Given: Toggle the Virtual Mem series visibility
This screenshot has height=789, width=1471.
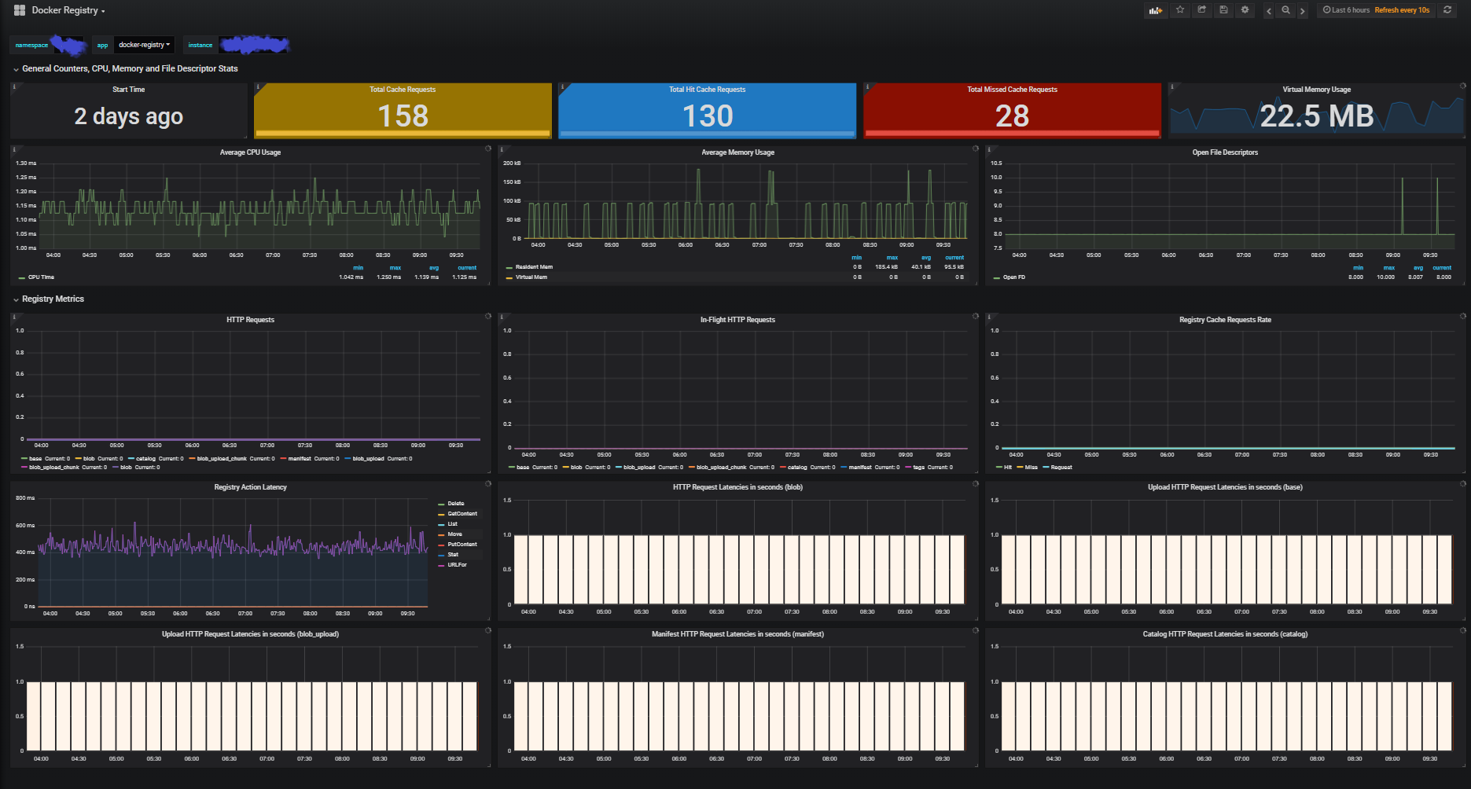Looking at the screenshot, I should coord(531,277).
